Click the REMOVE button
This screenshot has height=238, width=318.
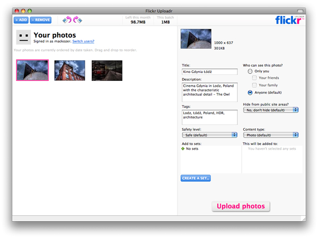[41, 20]
